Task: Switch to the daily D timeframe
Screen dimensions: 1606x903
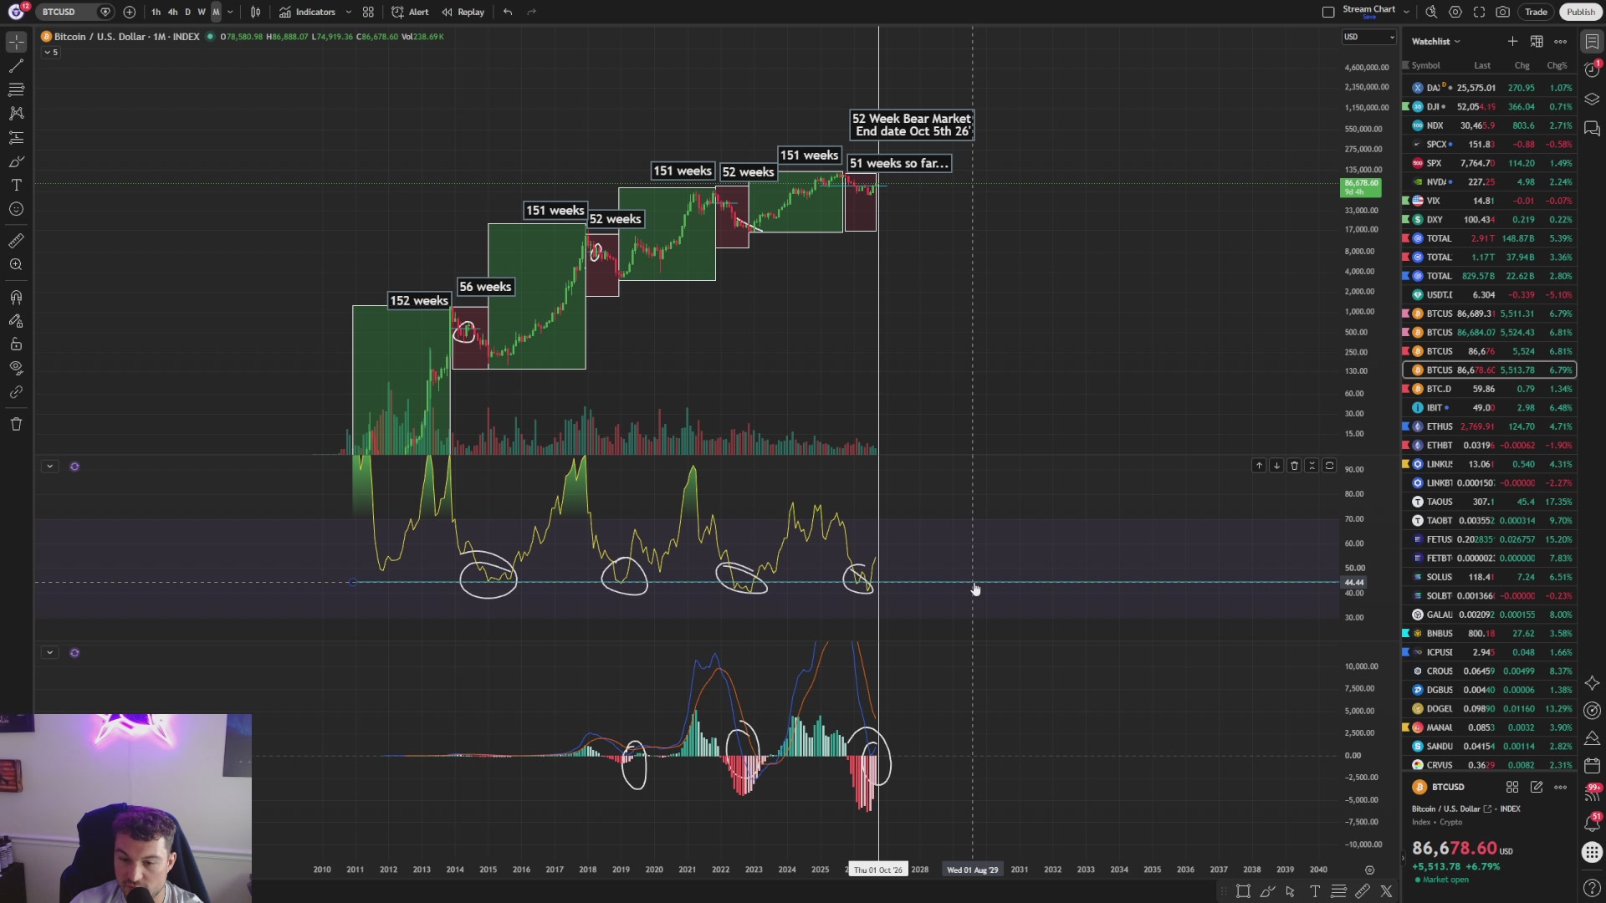Action: point(187,12)
